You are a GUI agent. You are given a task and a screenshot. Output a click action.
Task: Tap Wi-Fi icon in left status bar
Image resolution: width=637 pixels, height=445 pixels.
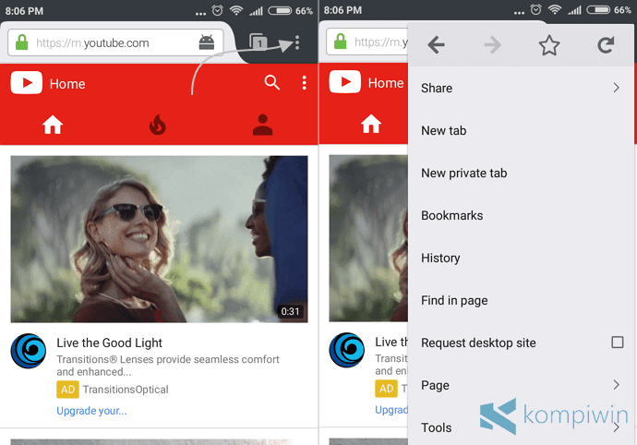pyautogui.click(x=236, y=10)
